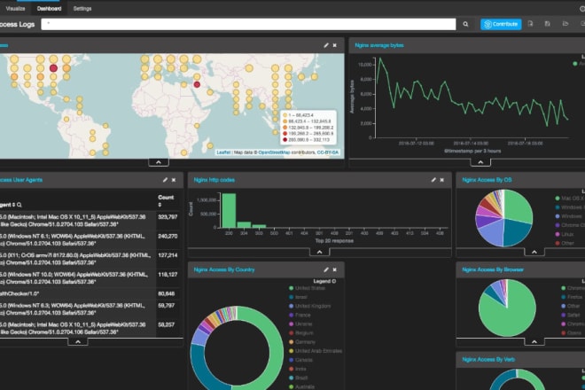
Task: Click the United States legend color dot
Action: (291, 288)
